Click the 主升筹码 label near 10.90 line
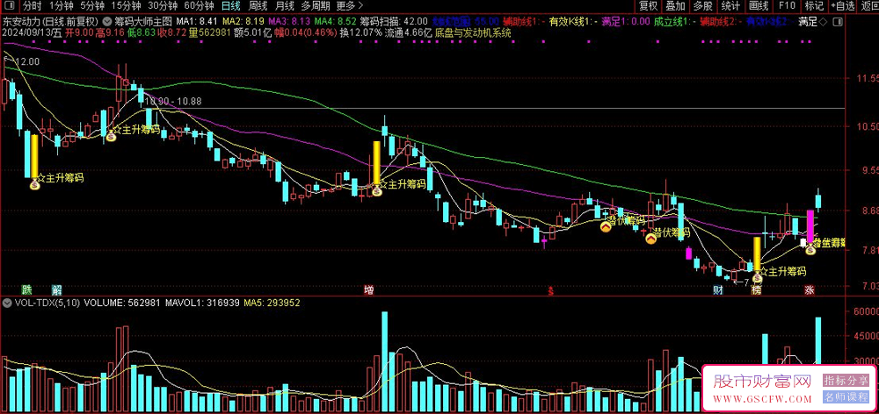Screen dimensions: 879x414 tap(137, 130)
